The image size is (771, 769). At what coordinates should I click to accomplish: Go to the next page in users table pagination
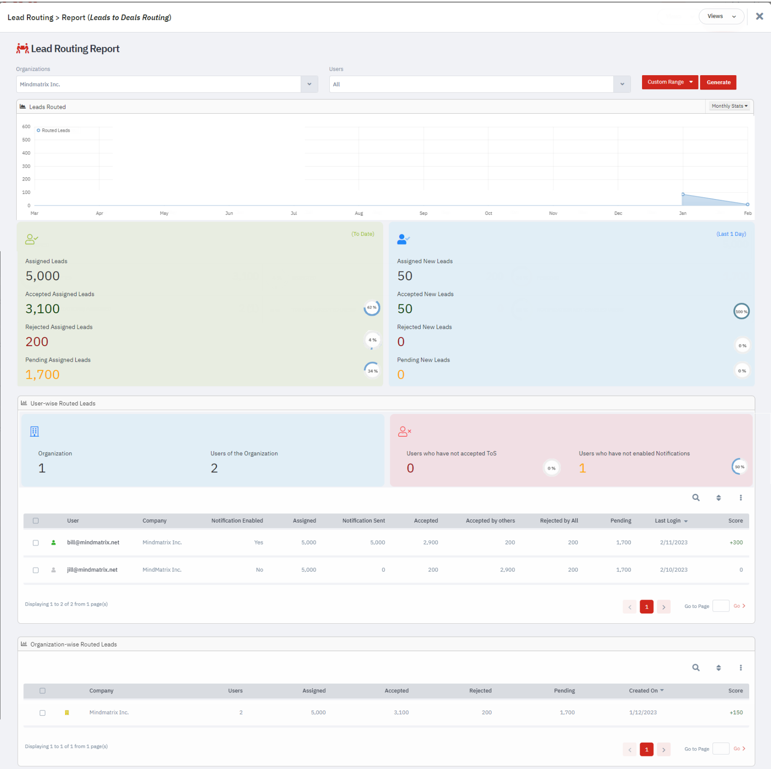click(x=664, y=607)
